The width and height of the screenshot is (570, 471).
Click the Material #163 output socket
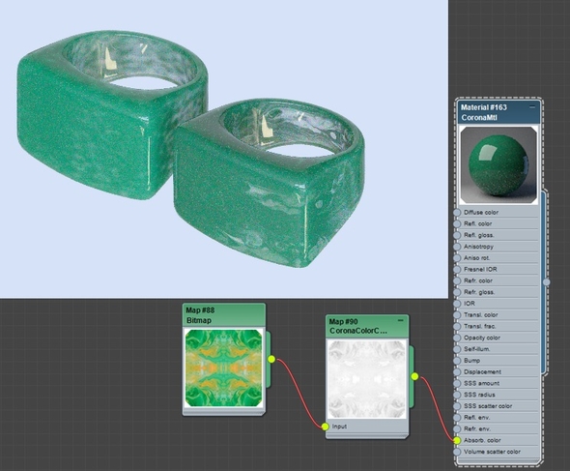click(547, 281)
